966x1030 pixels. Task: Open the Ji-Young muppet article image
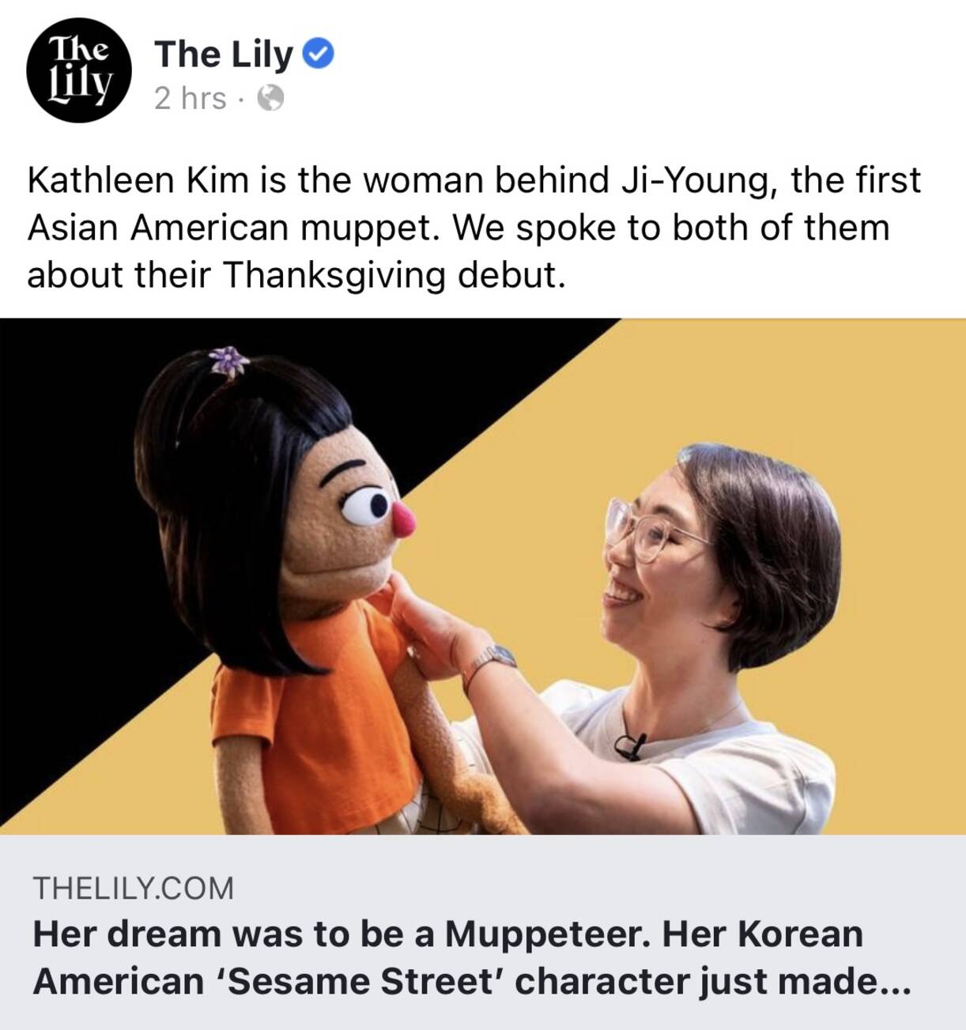click(483, 575)
